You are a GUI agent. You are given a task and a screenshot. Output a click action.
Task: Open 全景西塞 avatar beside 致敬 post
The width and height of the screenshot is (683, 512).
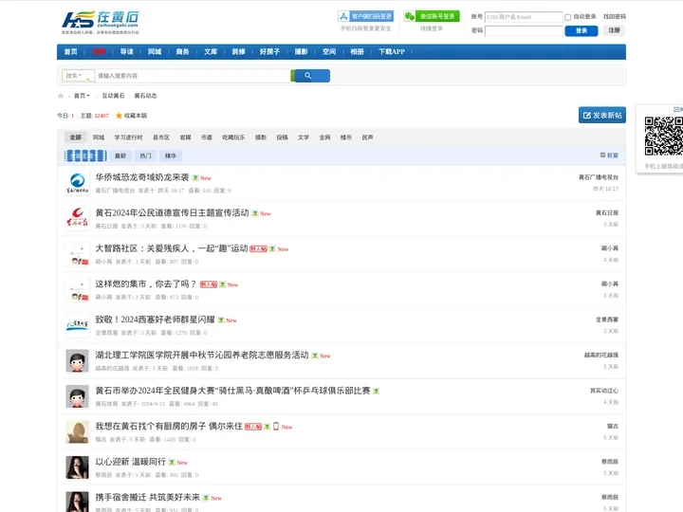point(77,325)
